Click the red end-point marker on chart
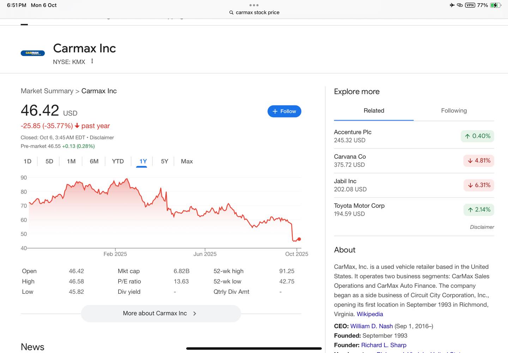Viewport: 508px width, 353px height. tap(299, 239)
